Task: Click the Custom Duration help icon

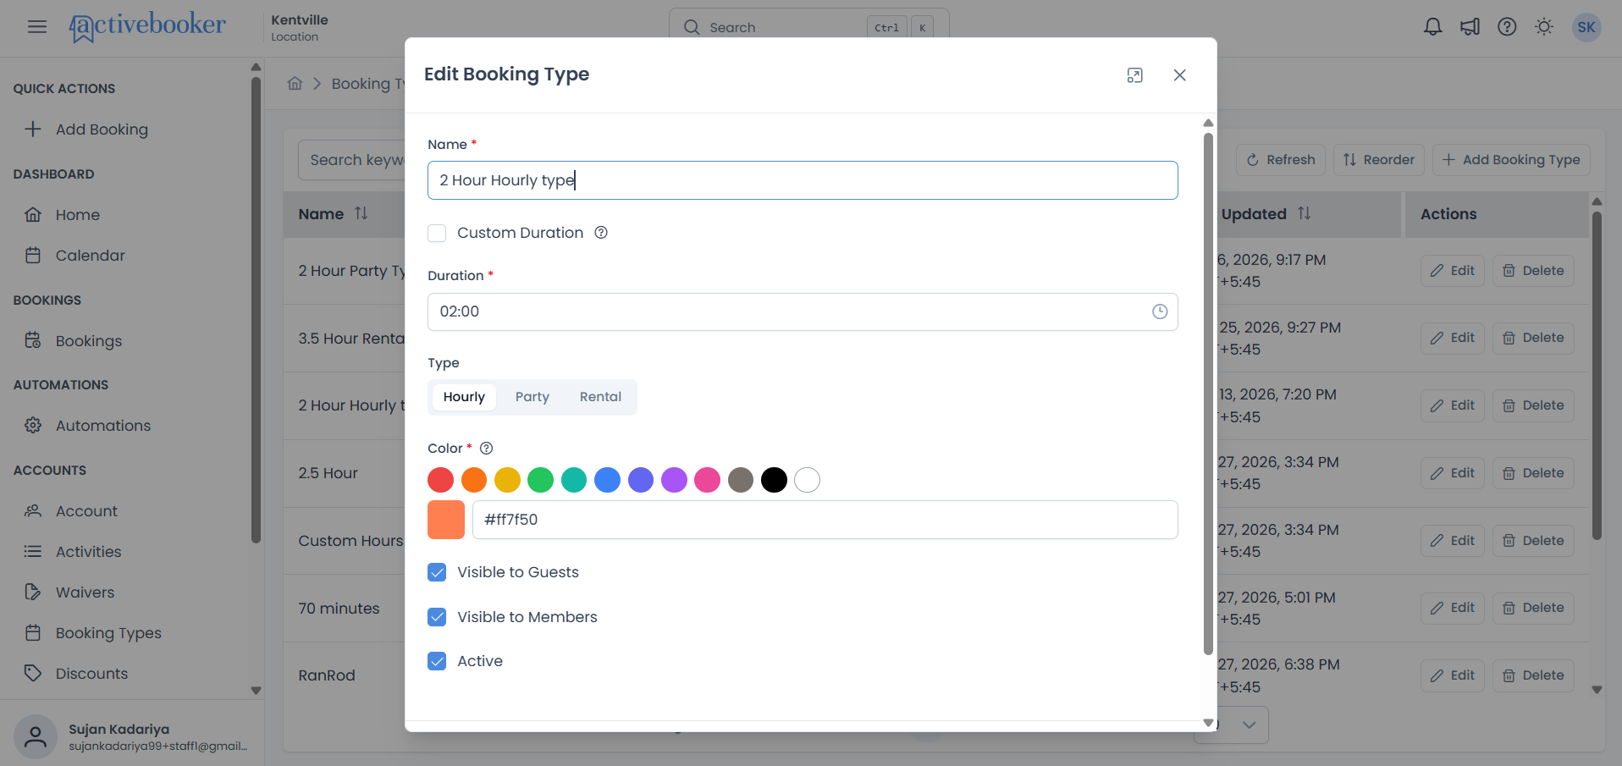Action: (601, 233)
